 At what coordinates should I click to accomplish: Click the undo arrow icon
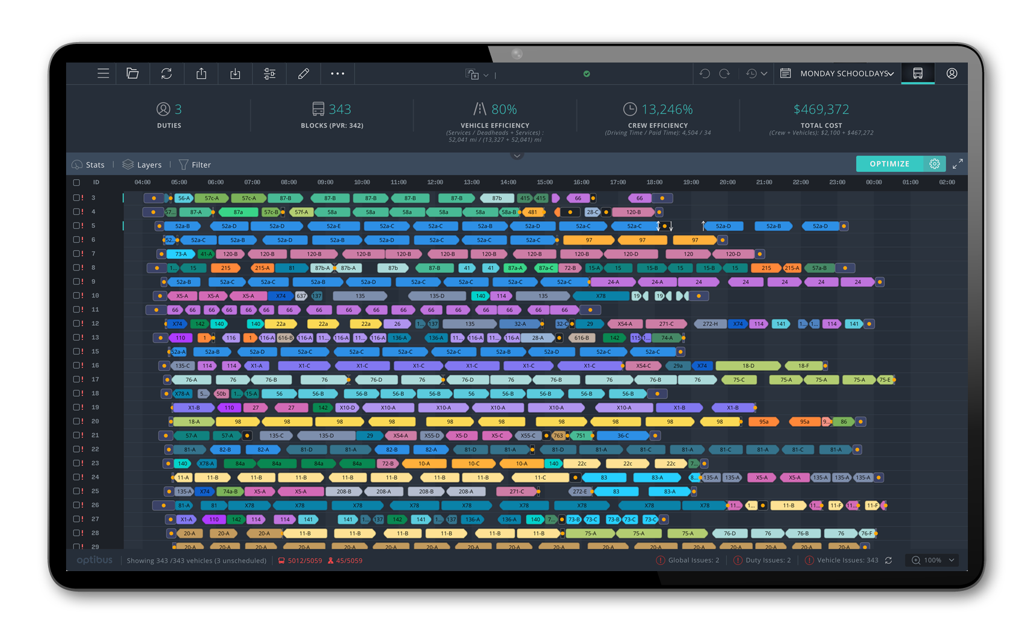tap(705, 73)
